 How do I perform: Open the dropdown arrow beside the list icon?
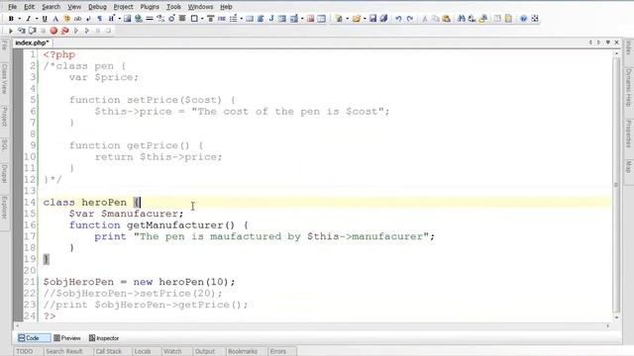coord(242,19)
